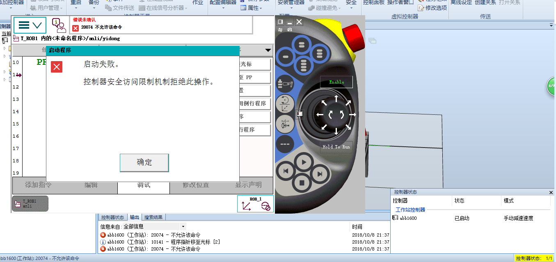Click the pendant step backward button
Image resolution: width=556 pixels, height=262 pixels.
point(286,171)
